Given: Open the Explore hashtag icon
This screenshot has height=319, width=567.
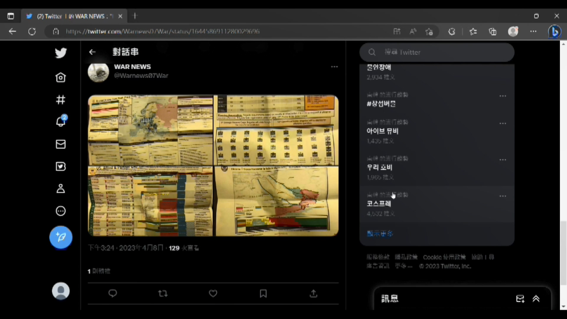Looking at the screenshot, I should point(61,100).
